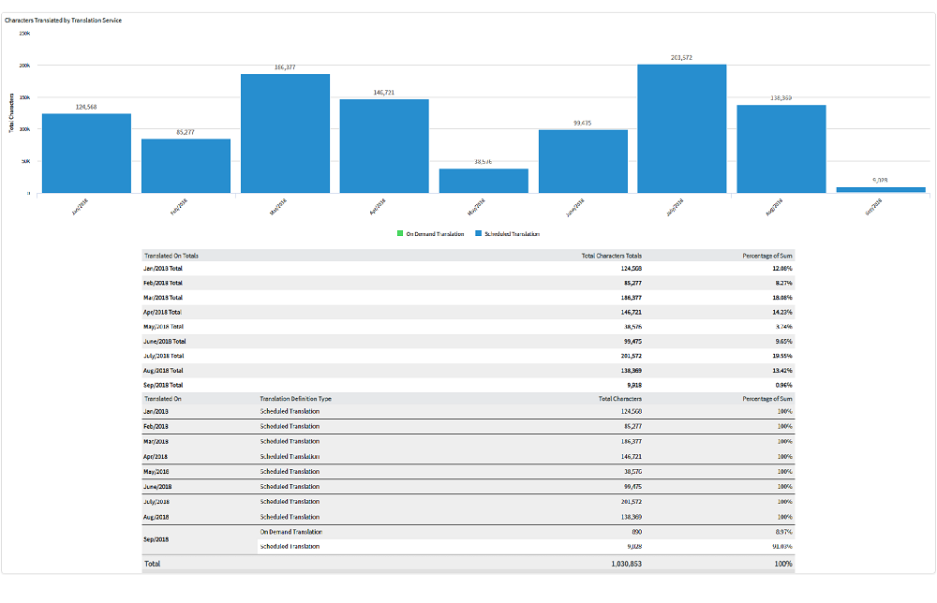937x603 pixels.
Task: Click the blue Scheduled Translation legend swatch
Action: (477, 233)
